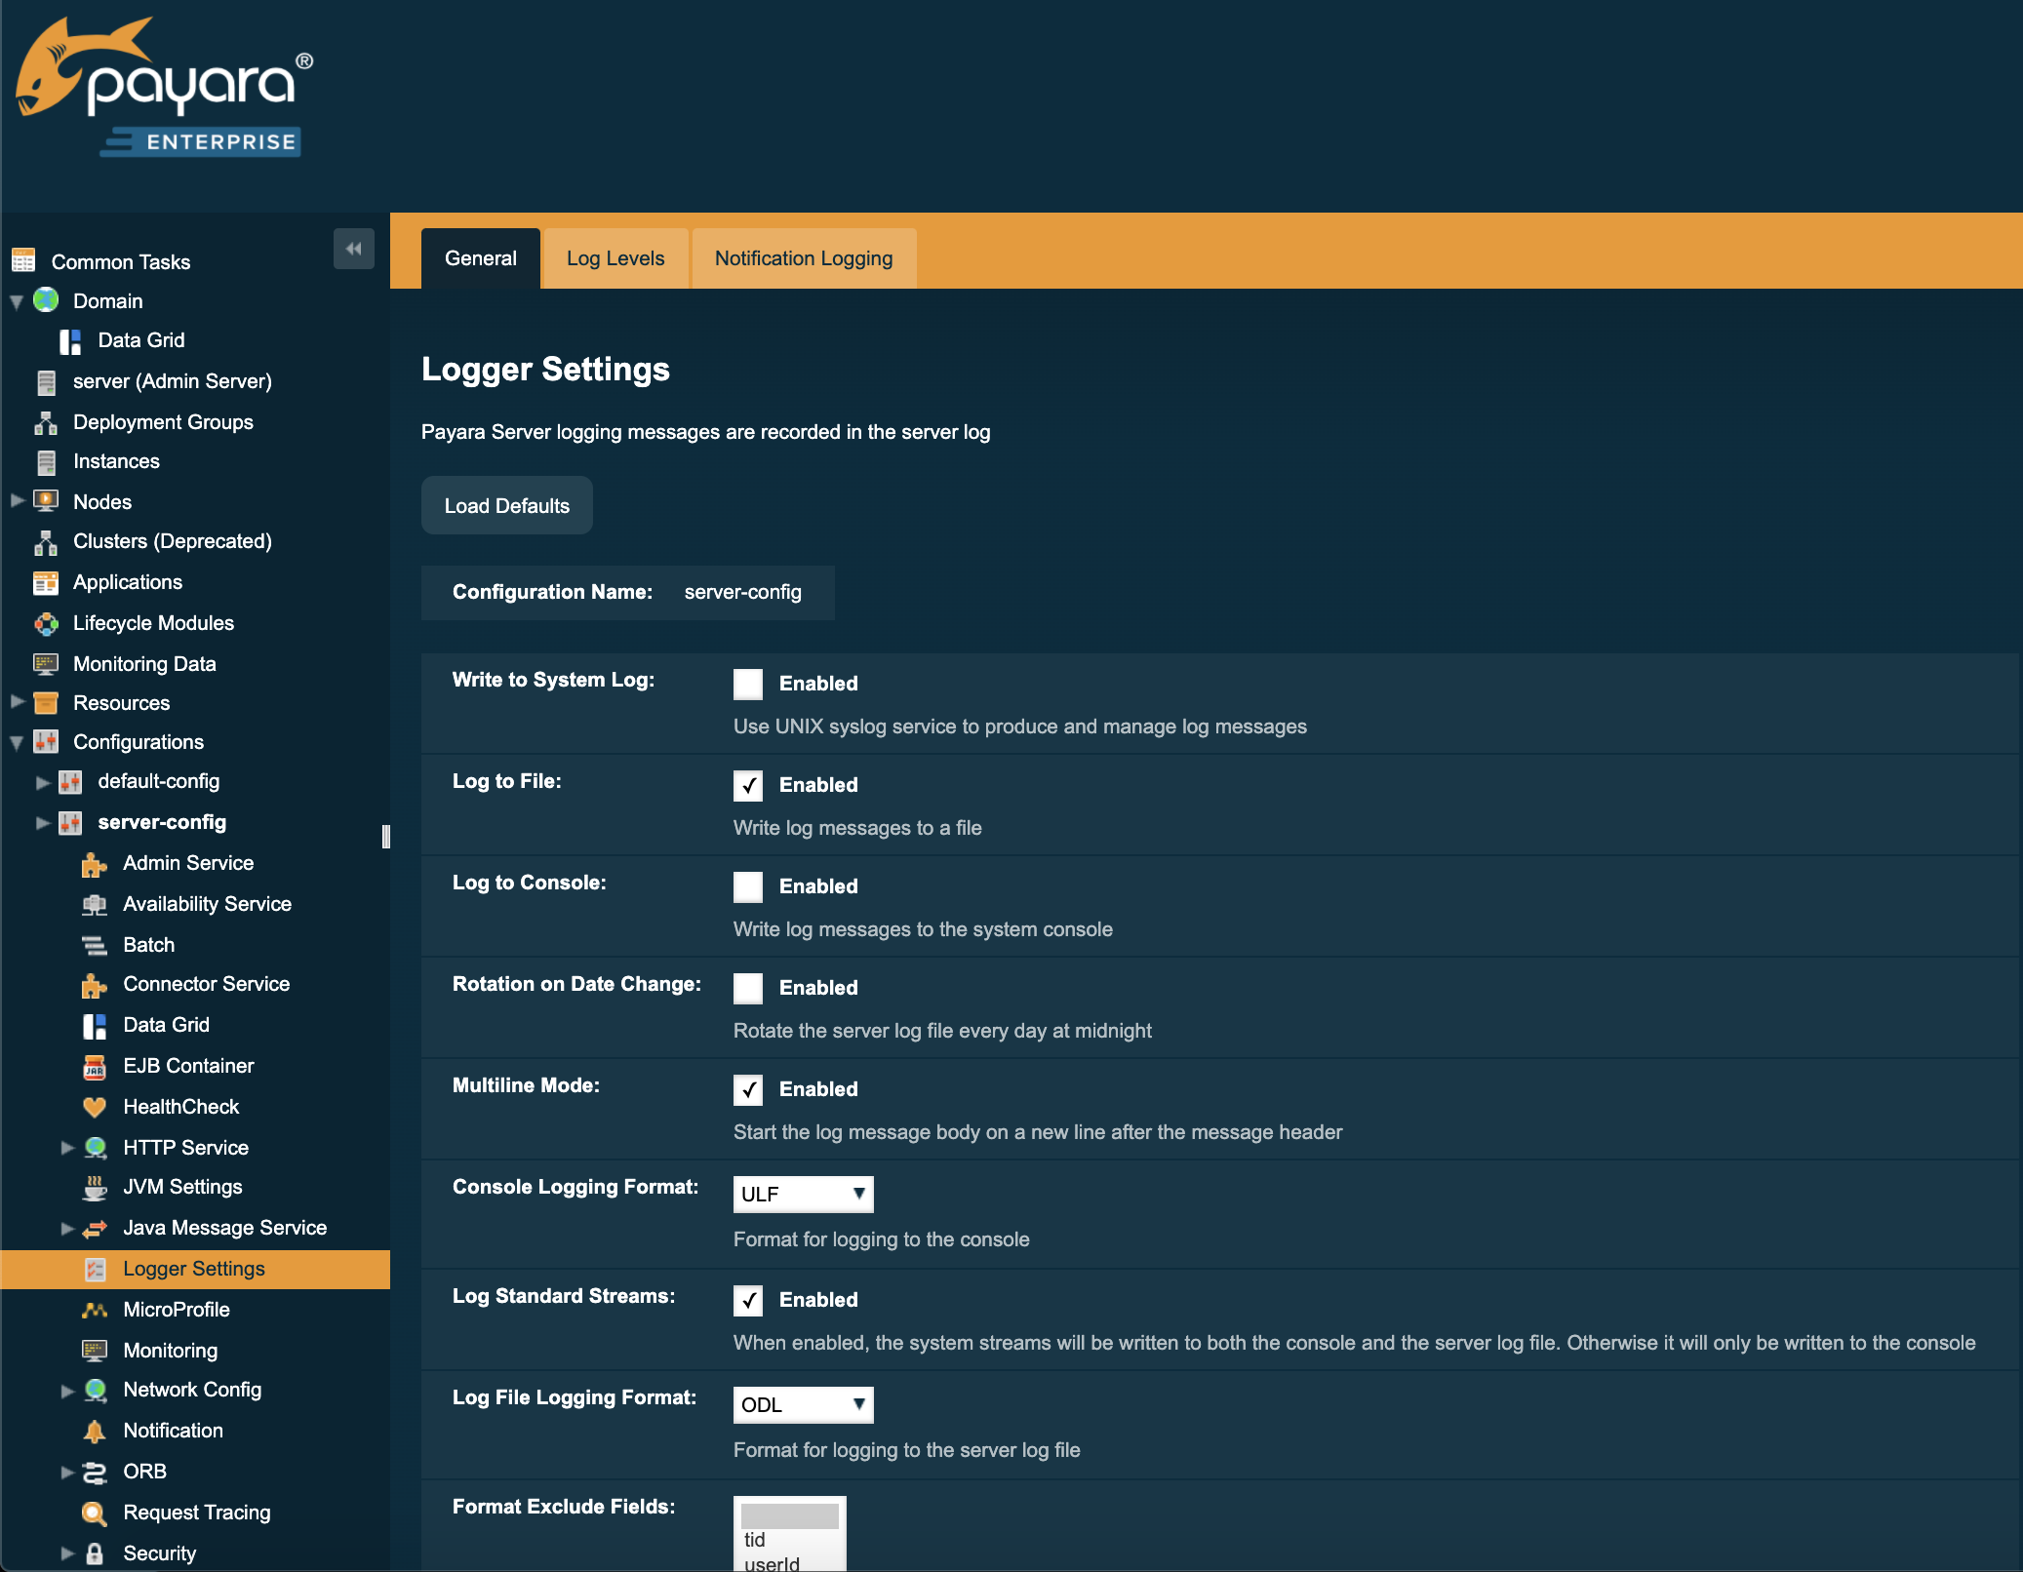Select the blank entry in Format Exclude Fields

pyautogui.click(x=789, y=1516)
